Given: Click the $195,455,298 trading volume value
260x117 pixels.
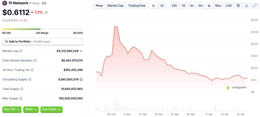Looking at the screenshot, I should (x=73, y=70).
